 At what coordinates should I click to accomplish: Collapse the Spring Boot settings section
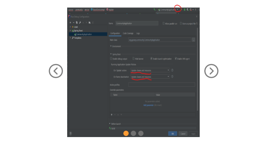coord(111,54)
